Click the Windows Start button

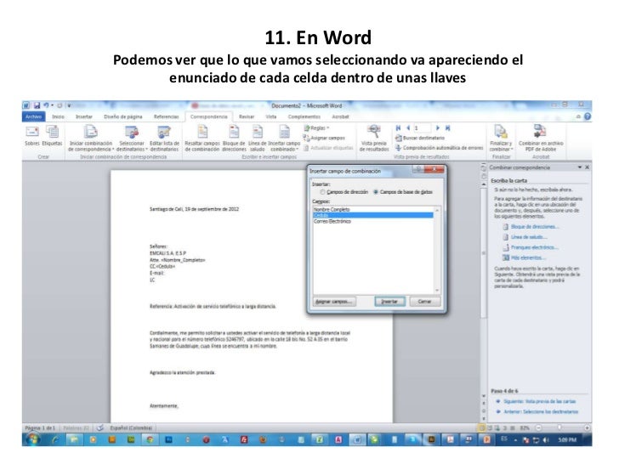click(32, 439)
